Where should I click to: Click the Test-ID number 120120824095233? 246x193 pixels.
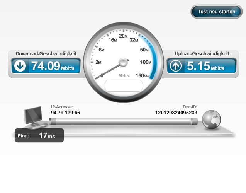pyautogui.click(x=176, y=113)
